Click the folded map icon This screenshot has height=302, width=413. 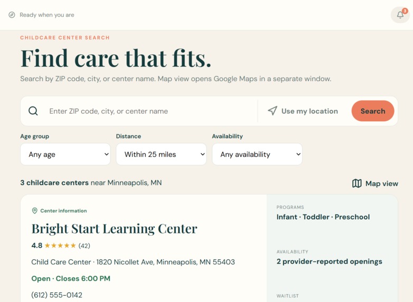(x=357, y=183)
